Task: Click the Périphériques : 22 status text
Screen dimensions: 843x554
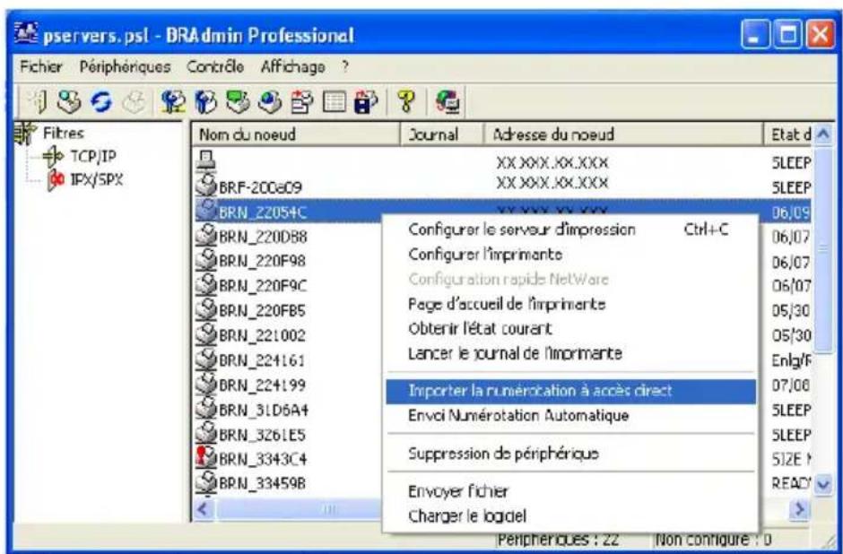Action: (x=558, y=539)
